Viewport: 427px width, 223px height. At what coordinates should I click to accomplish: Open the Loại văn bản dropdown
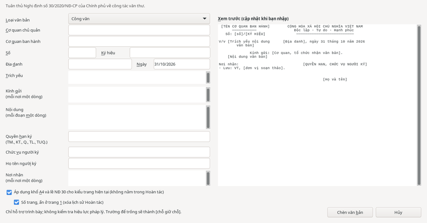coord(139,19)
